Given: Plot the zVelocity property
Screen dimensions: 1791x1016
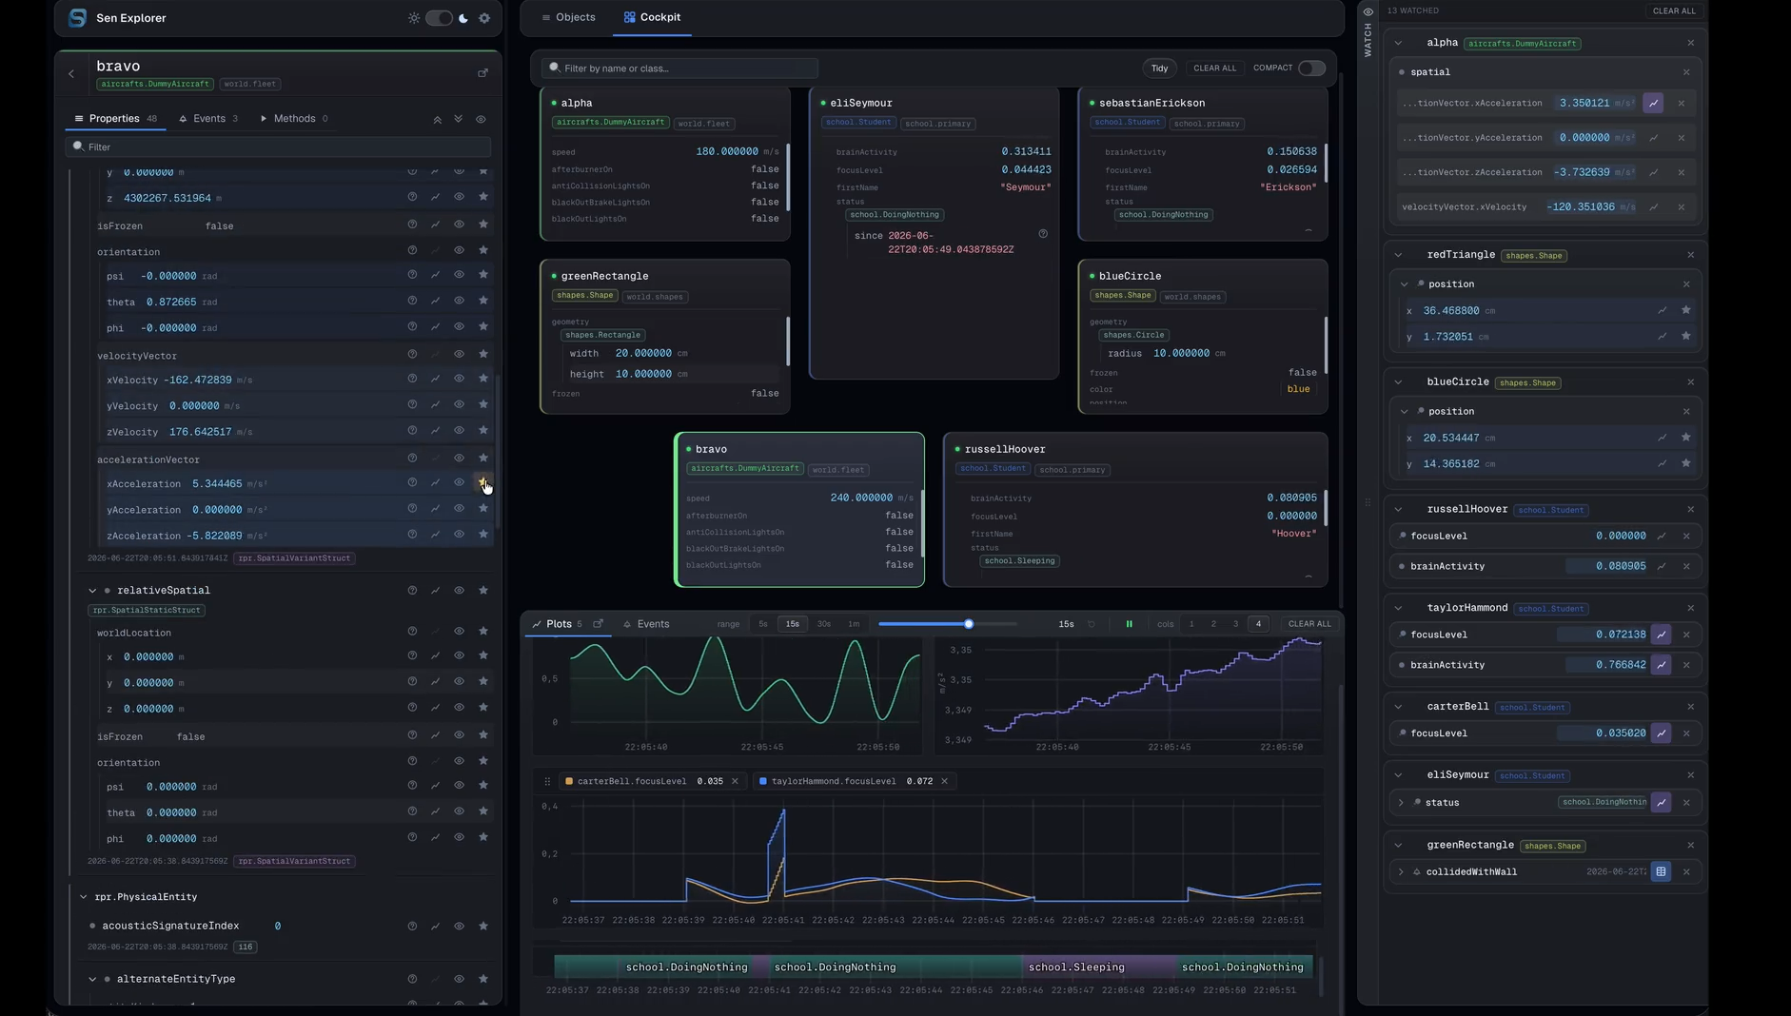Looking at the screenshot, I should (x=435, y=431).
